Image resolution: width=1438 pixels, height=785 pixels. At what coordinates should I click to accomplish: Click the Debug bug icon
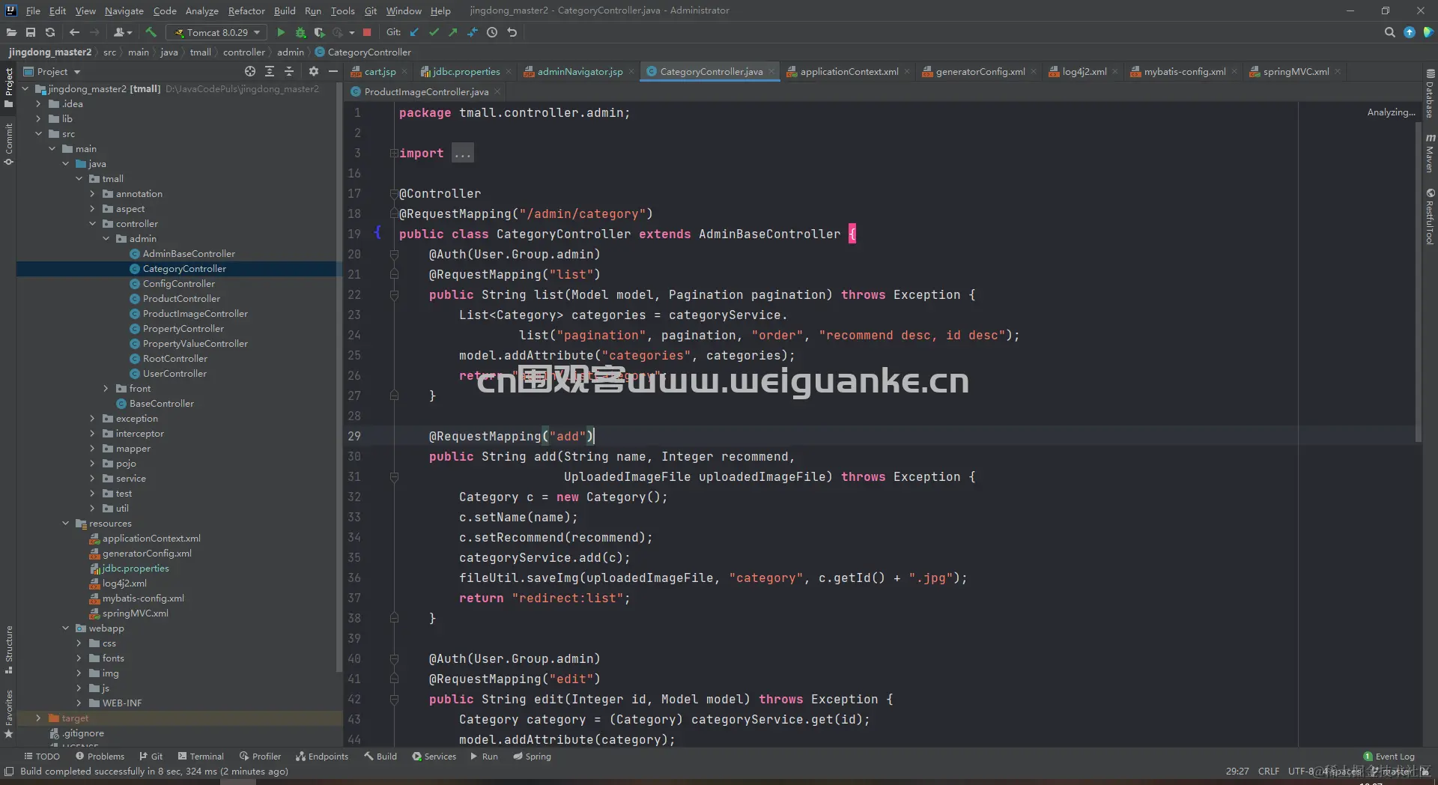click(x=300, y=32)
